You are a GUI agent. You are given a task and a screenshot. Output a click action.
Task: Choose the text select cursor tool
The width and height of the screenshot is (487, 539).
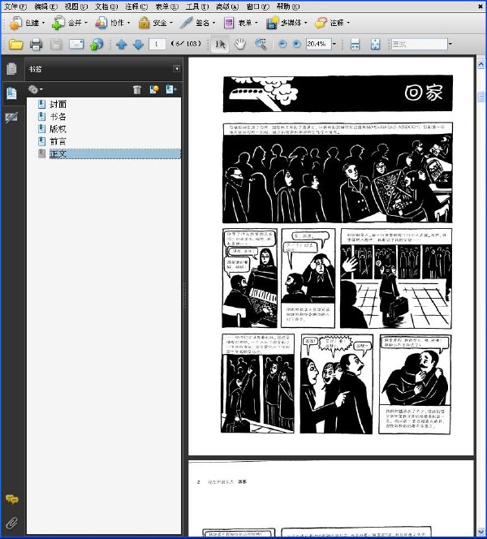click(220, 44)
